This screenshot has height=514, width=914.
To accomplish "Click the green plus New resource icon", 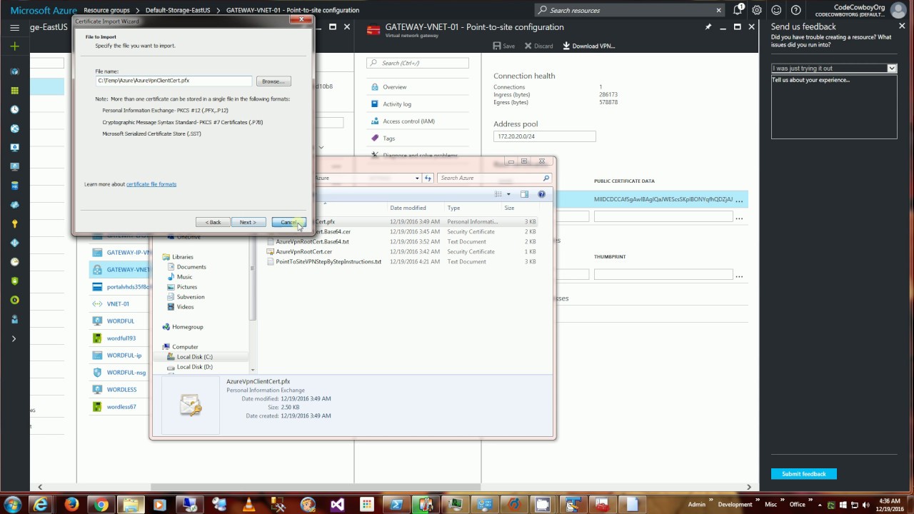I will [14, 46].
